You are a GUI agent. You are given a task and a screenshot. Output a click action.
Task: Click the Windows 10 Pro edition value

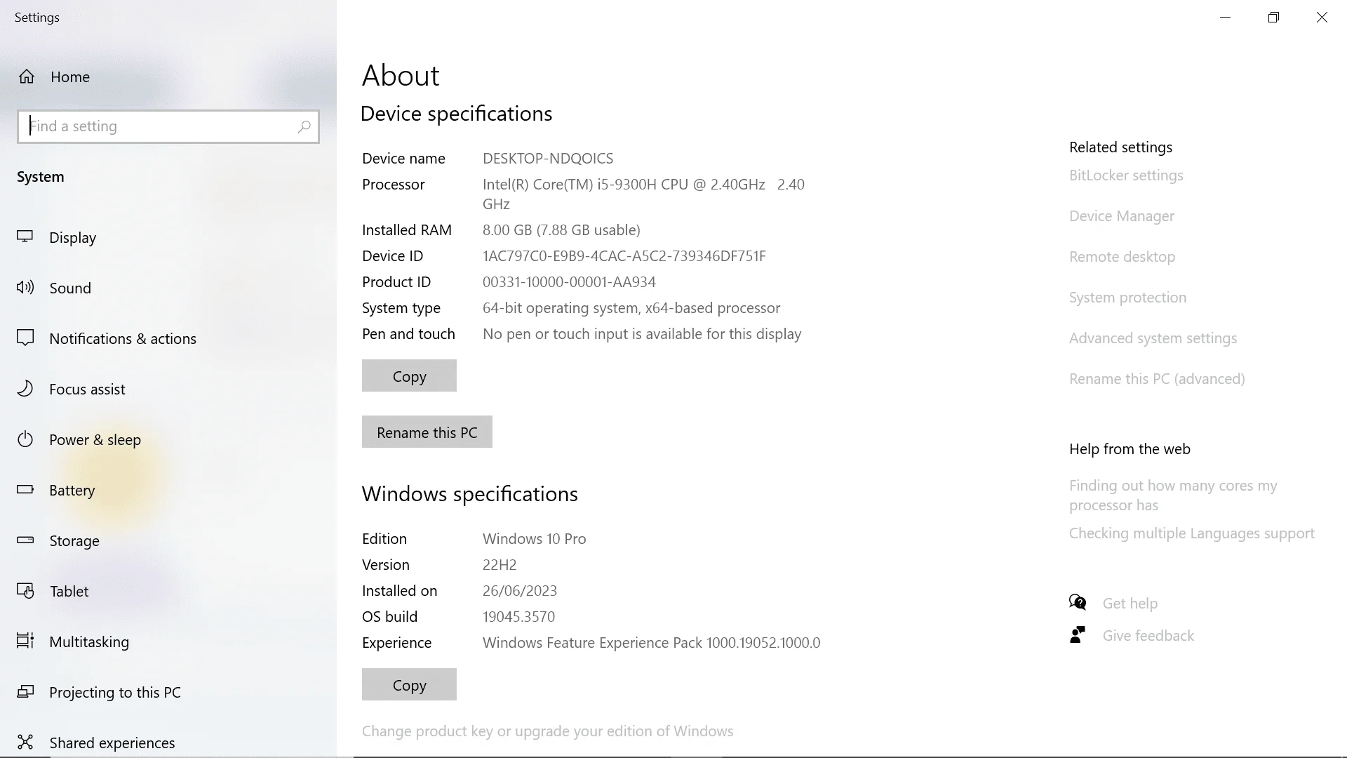coord(534,539)
